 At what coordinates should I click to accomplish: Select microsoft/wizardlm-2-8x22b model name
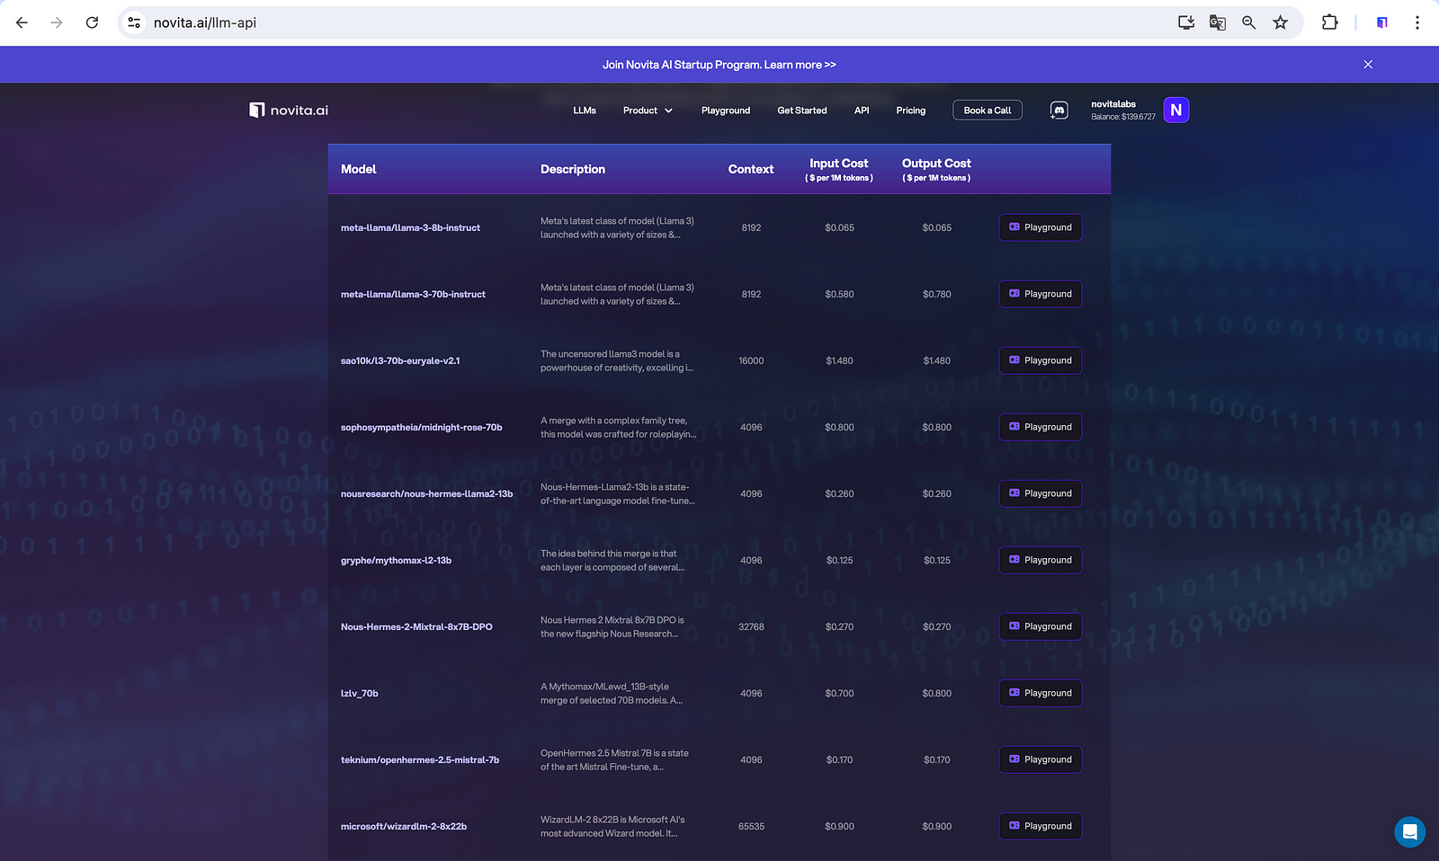pyautogui.click(x=403, y=827)
